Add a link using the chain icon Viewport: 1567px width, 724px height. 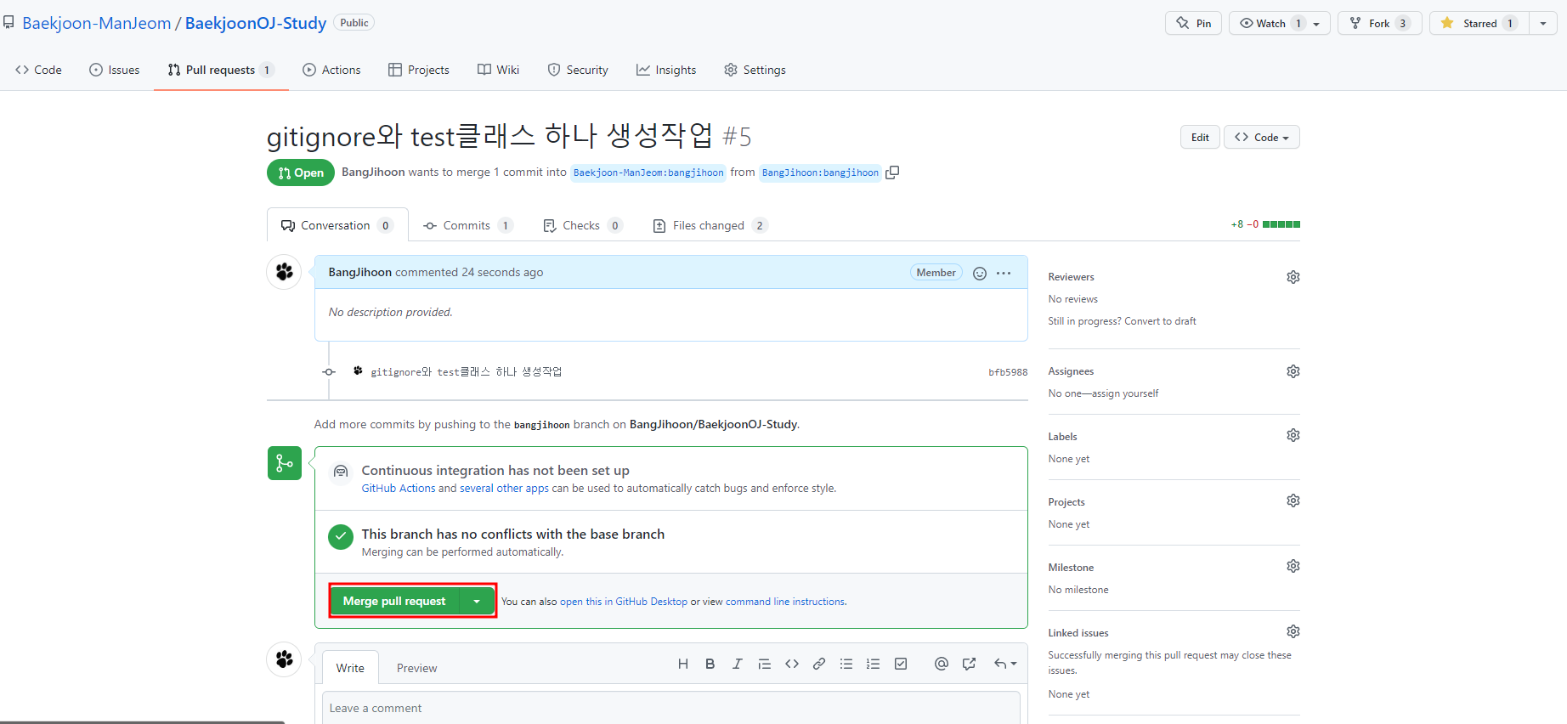click(x=818, y=665)
